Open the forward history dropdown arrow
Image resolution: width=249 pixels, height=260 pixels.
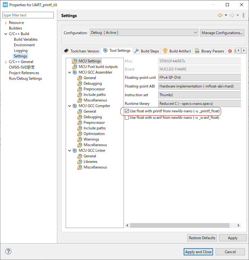point(238,15)
